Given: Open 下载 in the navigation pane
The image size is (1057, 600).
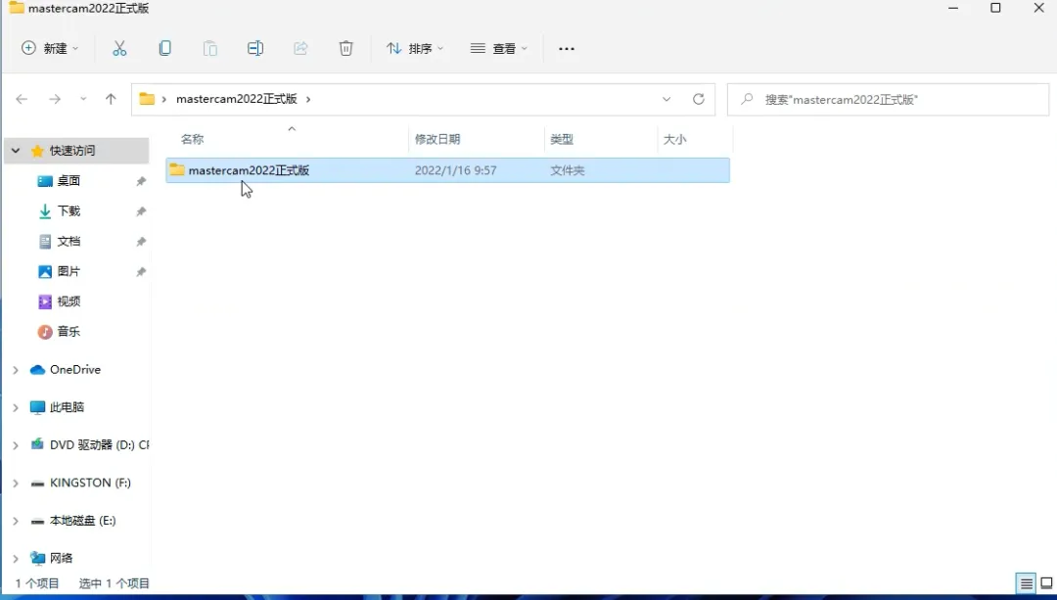Looking at the screenshot, I should pyautogui.click(x=69, y=211).
